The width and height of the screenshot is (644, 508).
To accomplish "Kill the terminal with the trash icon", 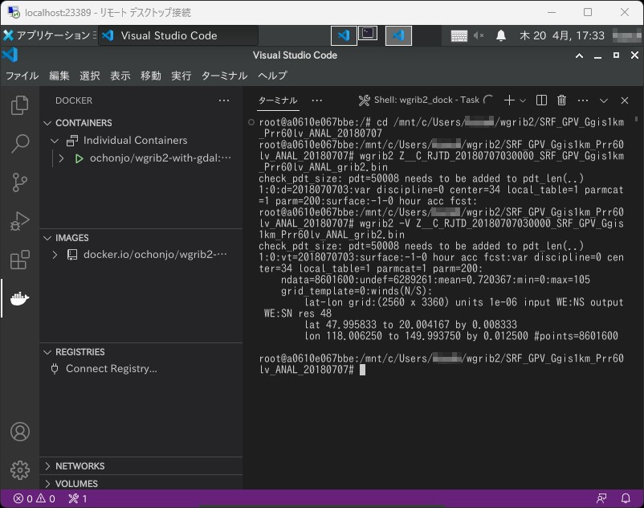I will coord(562,100).
